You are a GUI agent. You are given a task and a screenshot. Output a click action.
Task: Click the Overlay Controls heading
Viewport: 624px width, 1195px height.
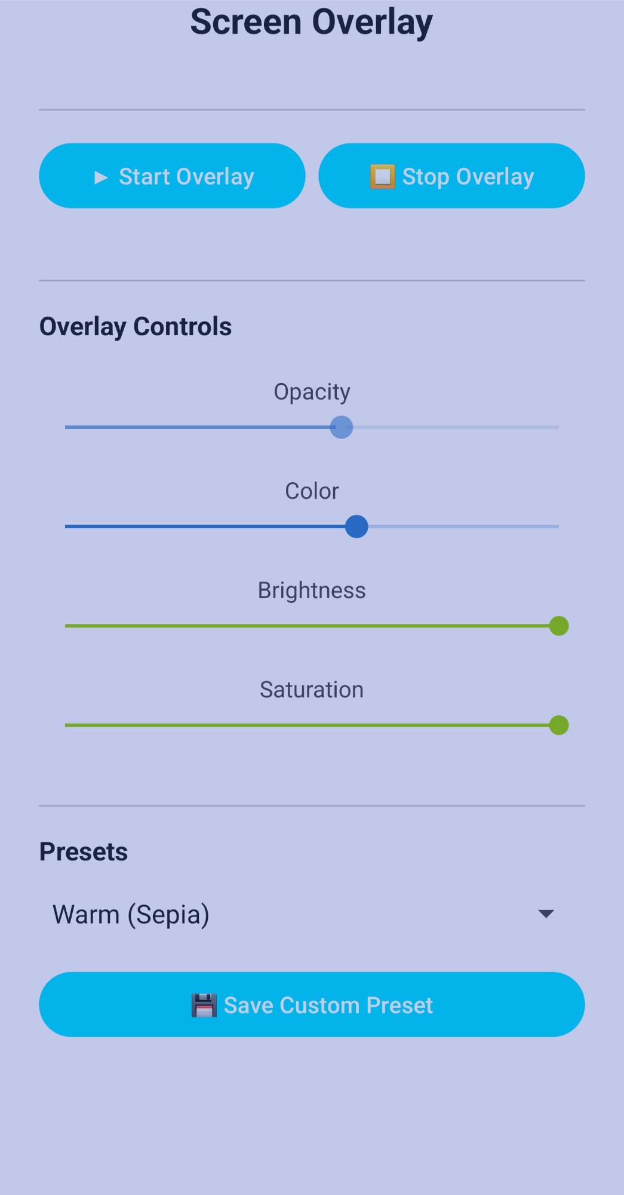(x=136, y=327)
